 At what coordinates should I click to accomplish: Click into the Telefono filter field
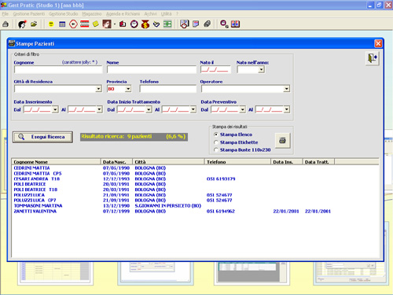168,89
